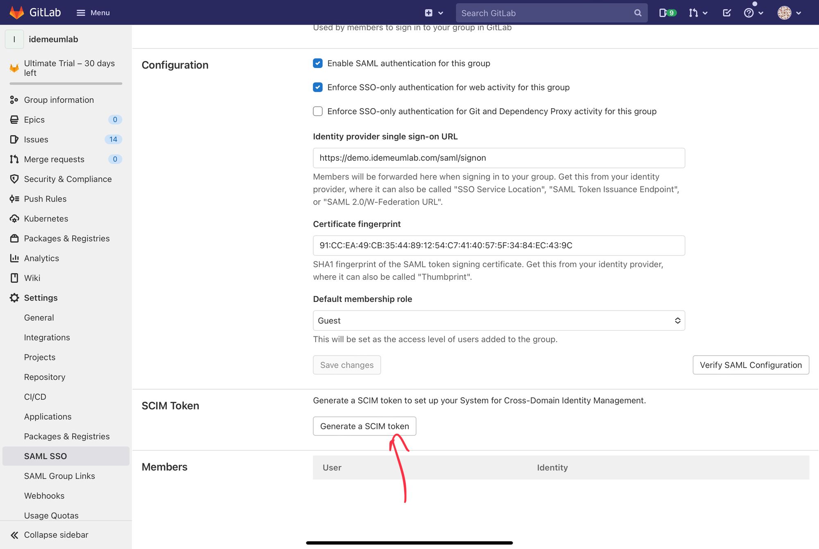
Task: Open Issues with 14 count
Action: 66,139
